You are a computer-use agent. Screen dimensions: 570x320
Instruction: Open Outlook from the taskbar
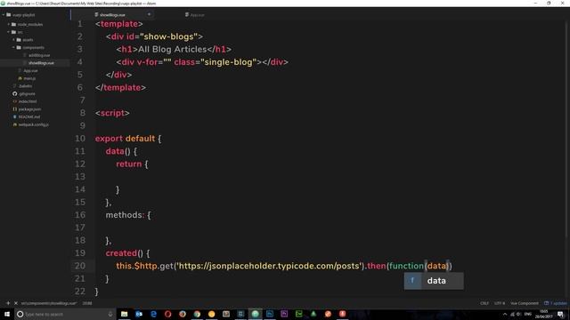tap(139, 314)
